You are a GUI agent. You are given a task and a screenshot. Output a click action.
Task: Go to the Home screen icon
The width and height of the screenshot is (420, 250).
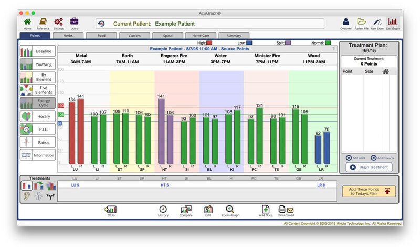(x=27, y=23)
